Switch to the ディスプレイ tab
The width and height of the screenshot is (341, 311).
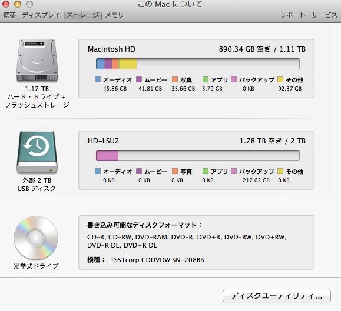41,15
